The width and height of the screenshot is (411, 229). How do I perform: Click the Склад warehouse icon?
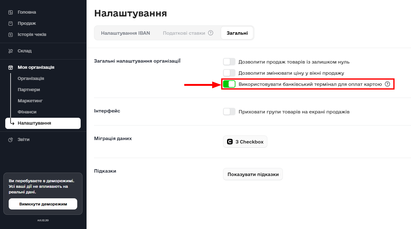[x=11, y=51]
